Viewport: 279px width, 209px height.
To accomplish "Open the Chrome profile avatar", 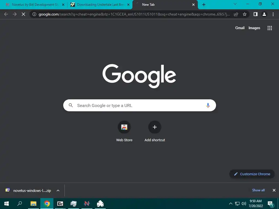I will (264, 14).
